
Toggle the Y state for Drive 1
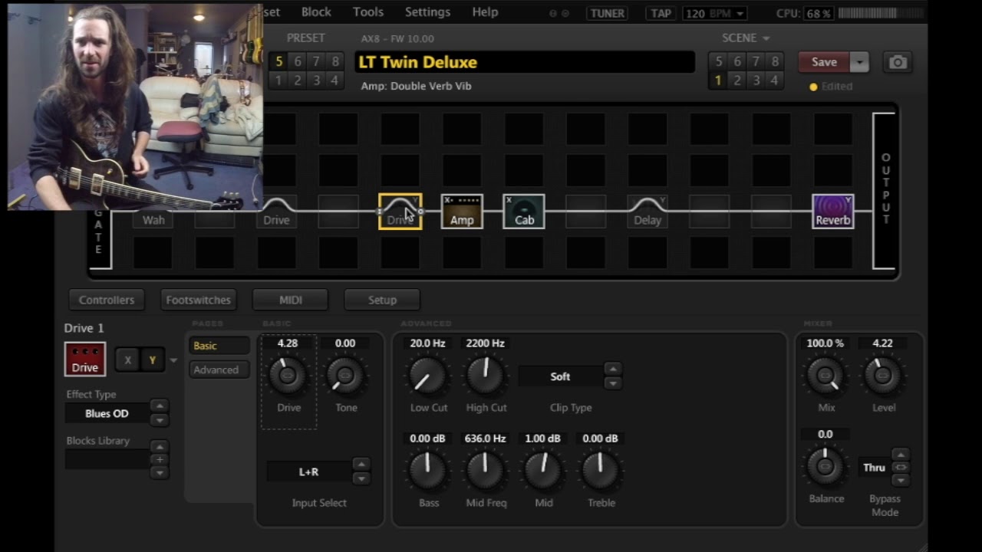[x=152, y=360]
